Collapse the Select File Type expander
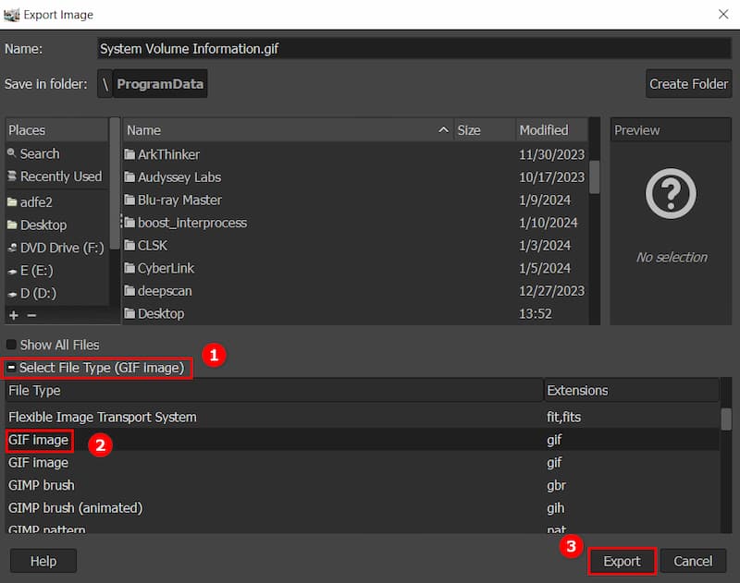740x583 pixels. click(x=12, y=368)
